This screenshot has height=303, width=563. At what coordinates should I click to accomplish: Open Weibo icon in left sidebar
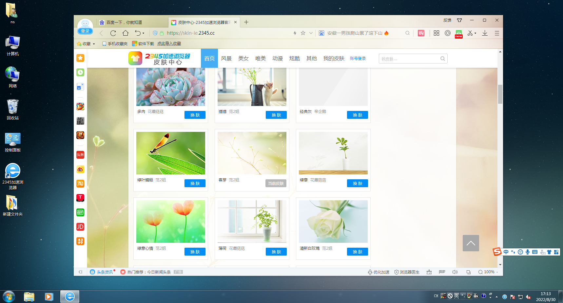80,169
